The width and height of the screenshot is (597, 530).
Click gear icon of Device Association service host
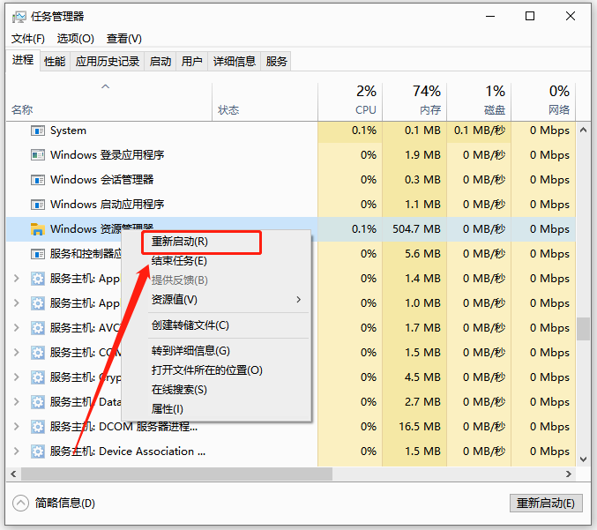coord(38,452)
